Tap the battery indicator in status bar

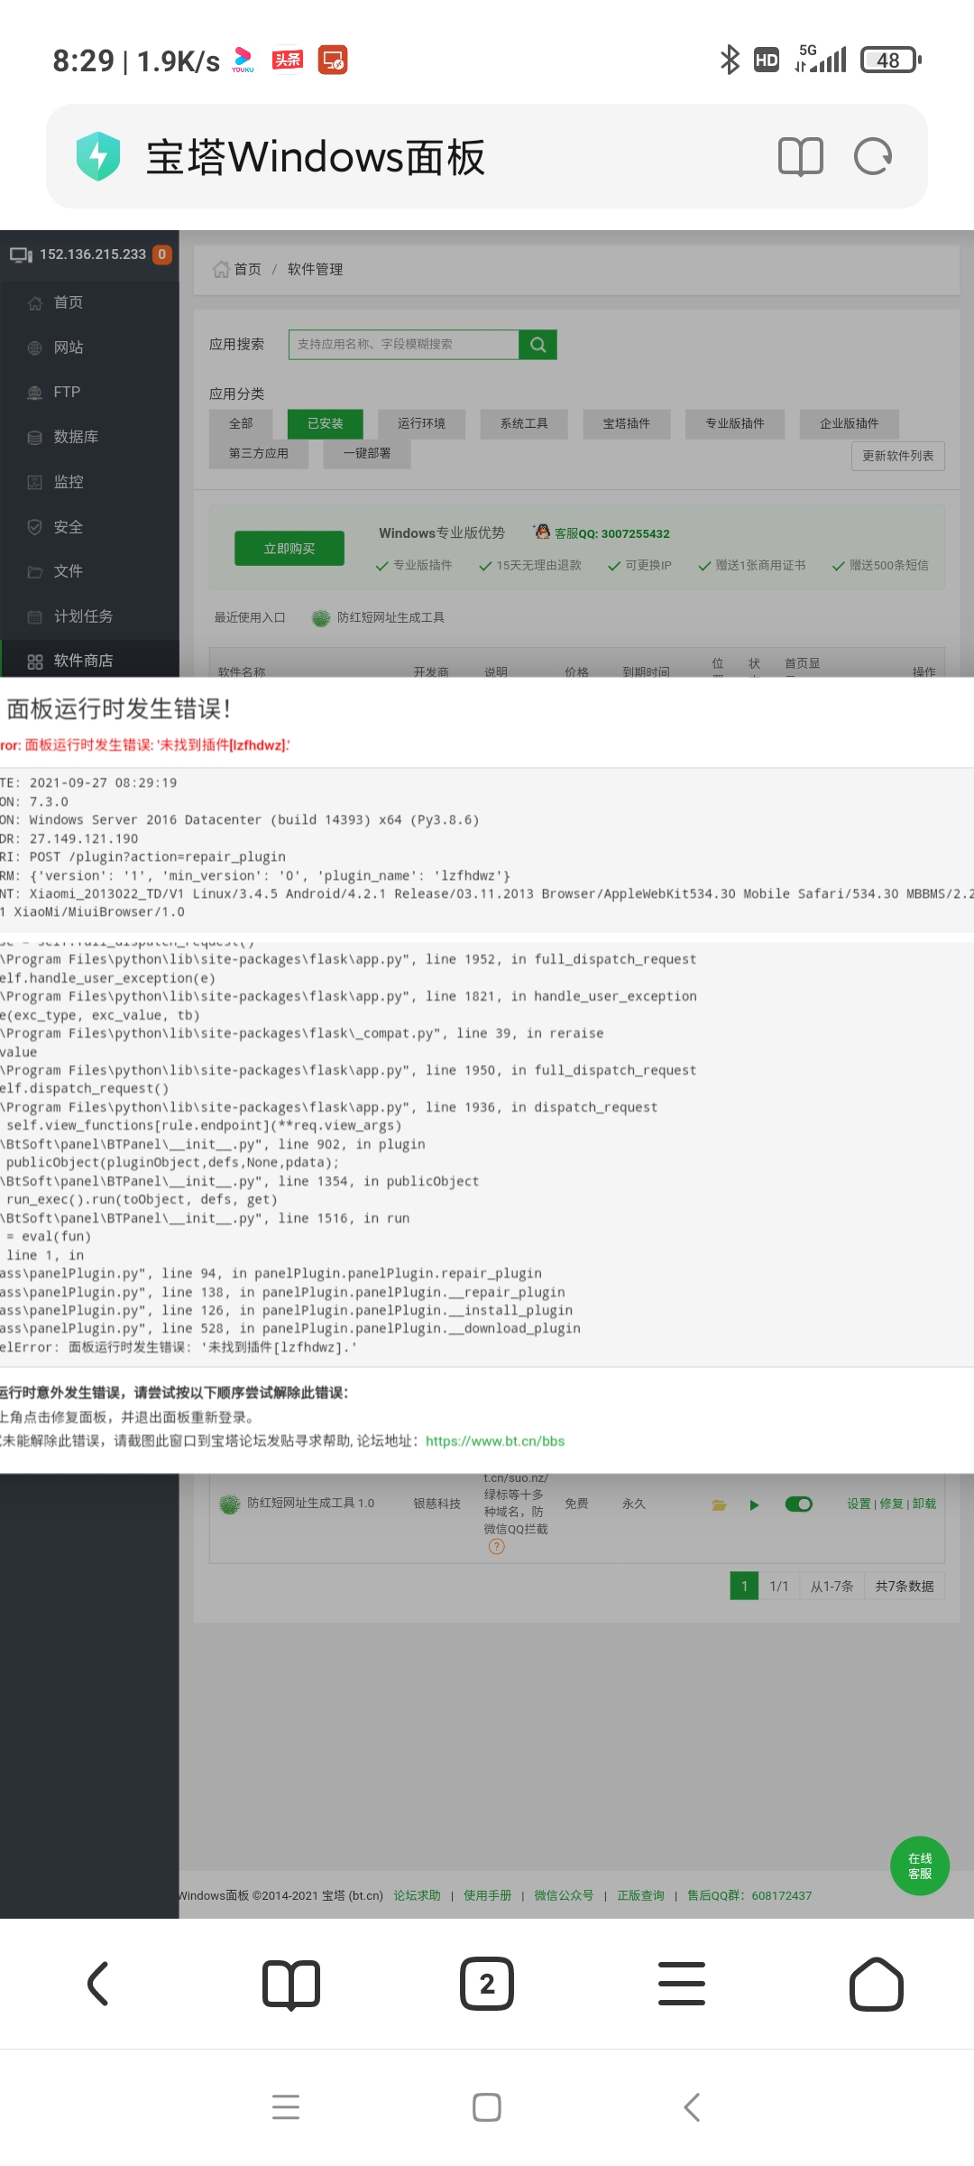(x=891, y=60)
